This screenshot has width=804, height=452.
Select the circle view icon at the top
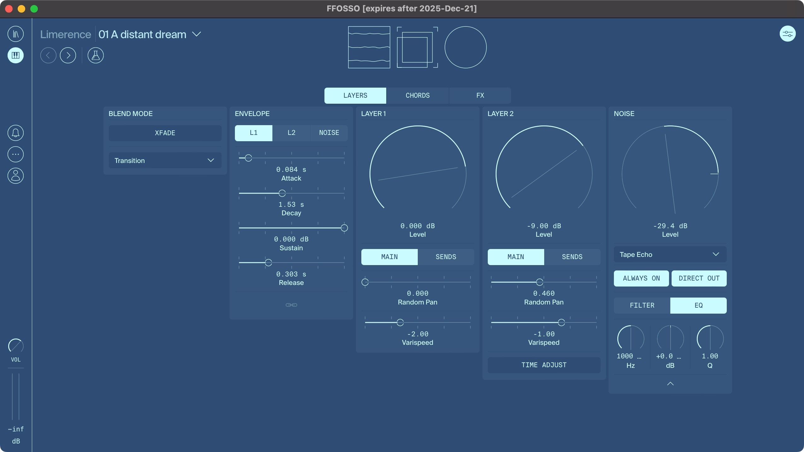tap(465, 47)
